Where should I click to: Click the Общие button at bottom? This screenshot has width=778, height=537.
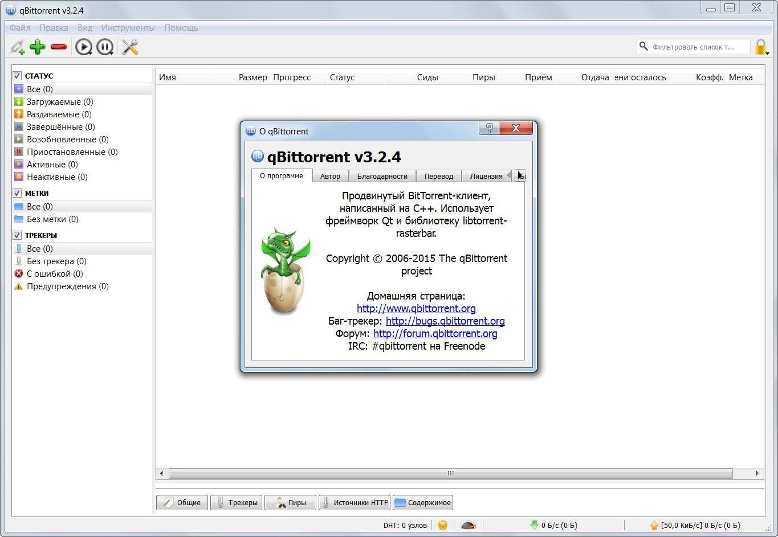(182, 502)
